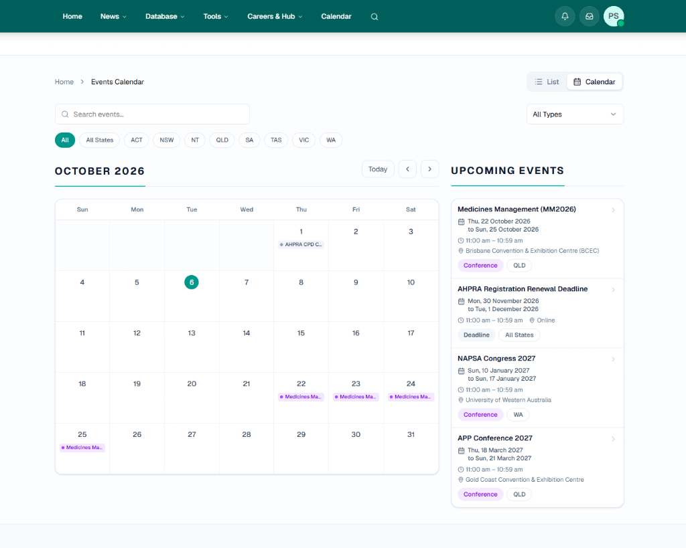Image resolution: width=686 pixels, height=548 pixels.
Task: Open the PS profile avatar
Action: click(614, 16)
